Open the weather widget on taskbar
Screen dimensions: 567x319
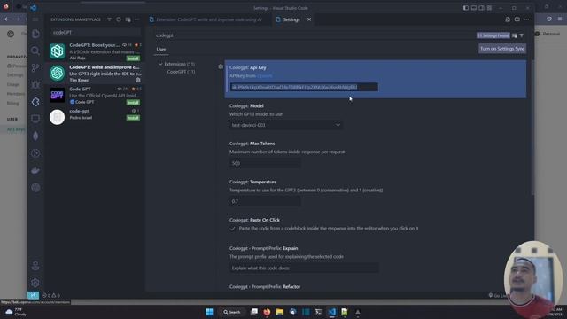15,312
